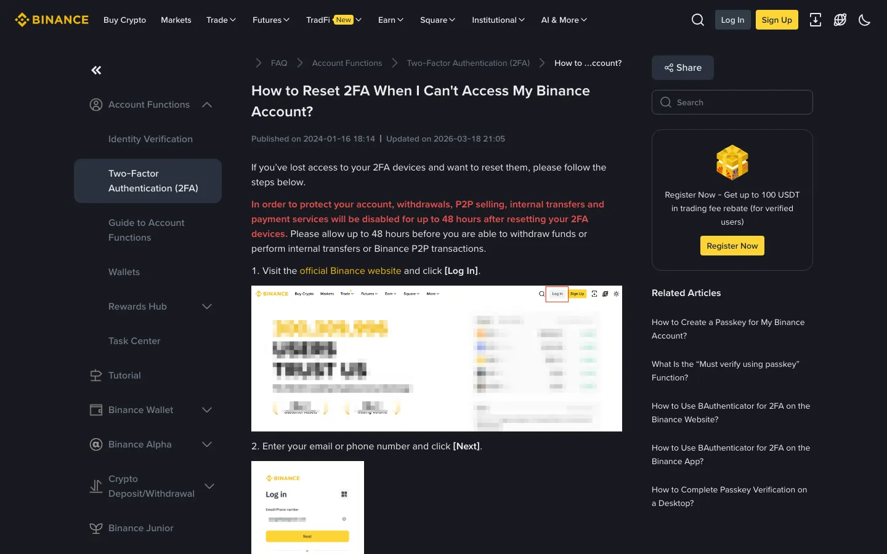Collapse sidebar with double-chevron icon
Screen dimensions: 887x554
[x=96, y=70]
